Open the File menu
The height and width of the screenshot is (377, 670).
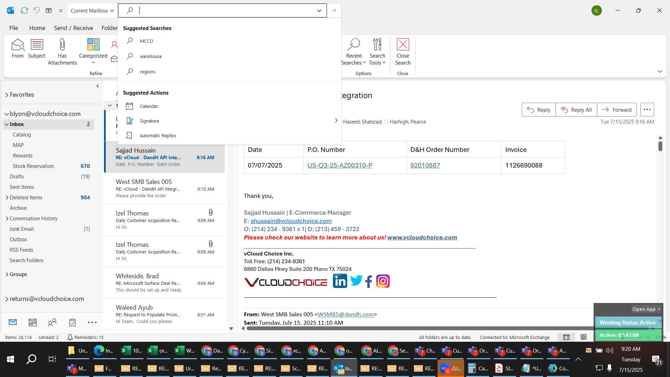(14, 28)
